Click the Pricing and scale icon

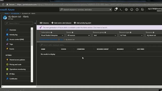(7, 64)
